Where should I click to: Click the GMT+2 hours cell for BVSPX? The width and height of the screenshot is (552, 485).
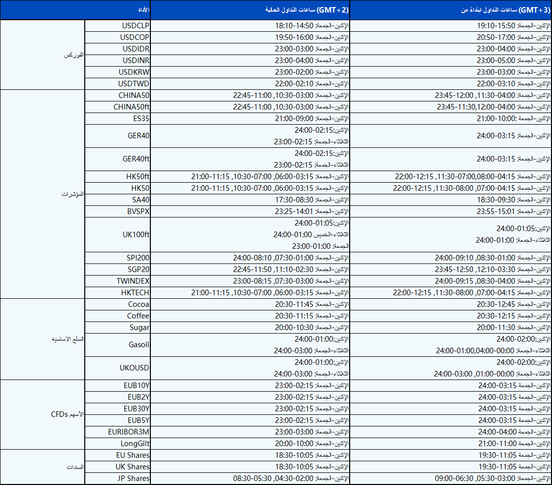tap(250, 211)
